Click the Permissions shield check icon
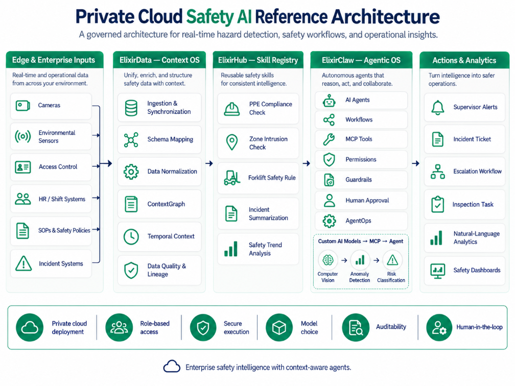 [x=329, y=160]
